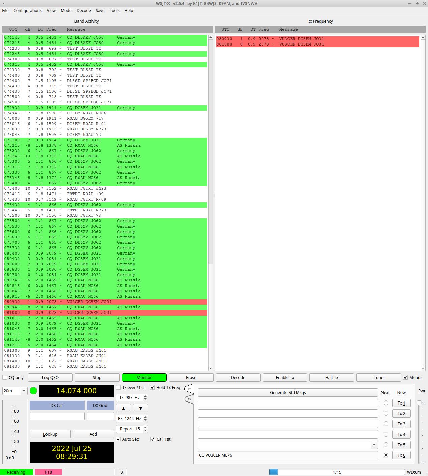Click the Decode button

coord(238,377)
